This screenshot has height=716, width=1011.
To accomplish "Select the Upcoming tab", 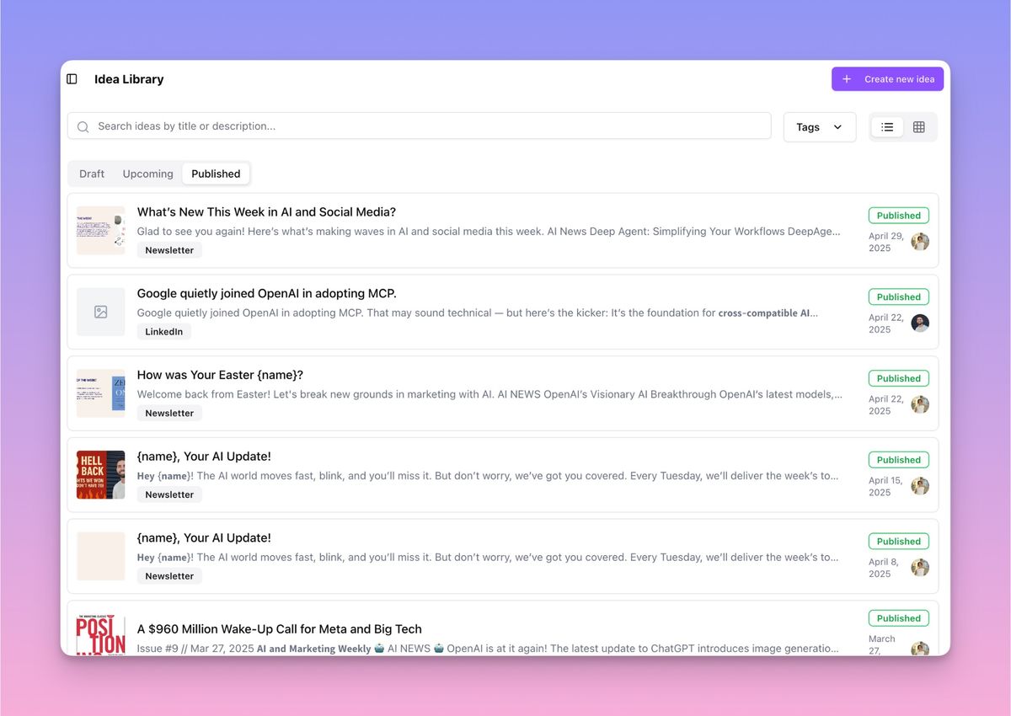I will pyautogui.click(x=147, y=174).
